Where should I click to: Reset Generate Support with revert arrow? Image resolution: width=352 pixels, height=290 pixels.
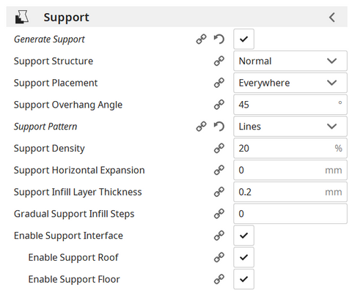click(219, 39)
